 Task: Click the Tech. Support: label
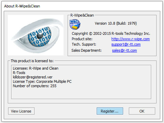tap(84, 44)
